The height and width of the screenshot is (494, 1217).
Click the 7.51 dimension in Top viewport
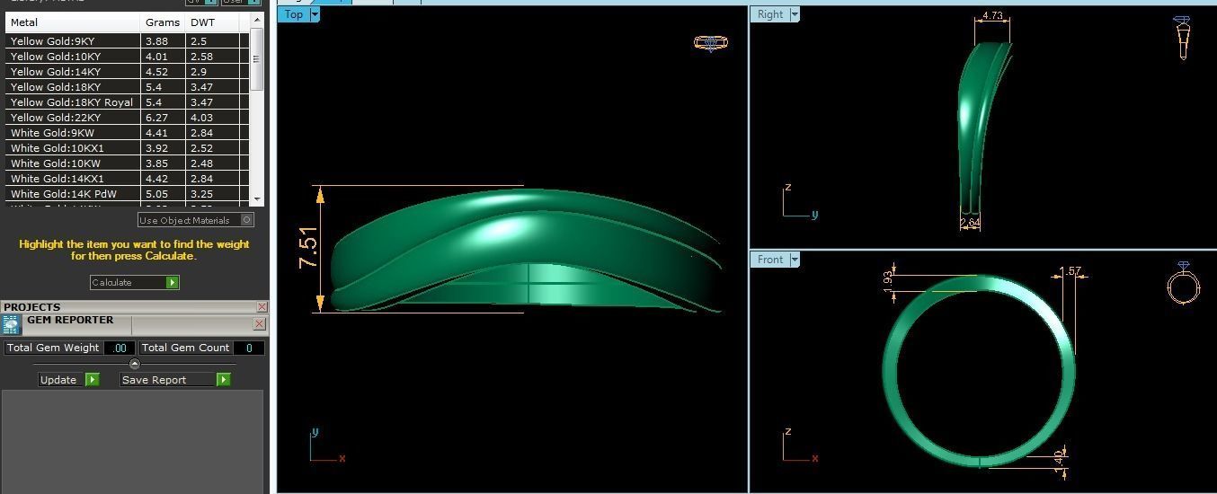(x=308, y=248)
